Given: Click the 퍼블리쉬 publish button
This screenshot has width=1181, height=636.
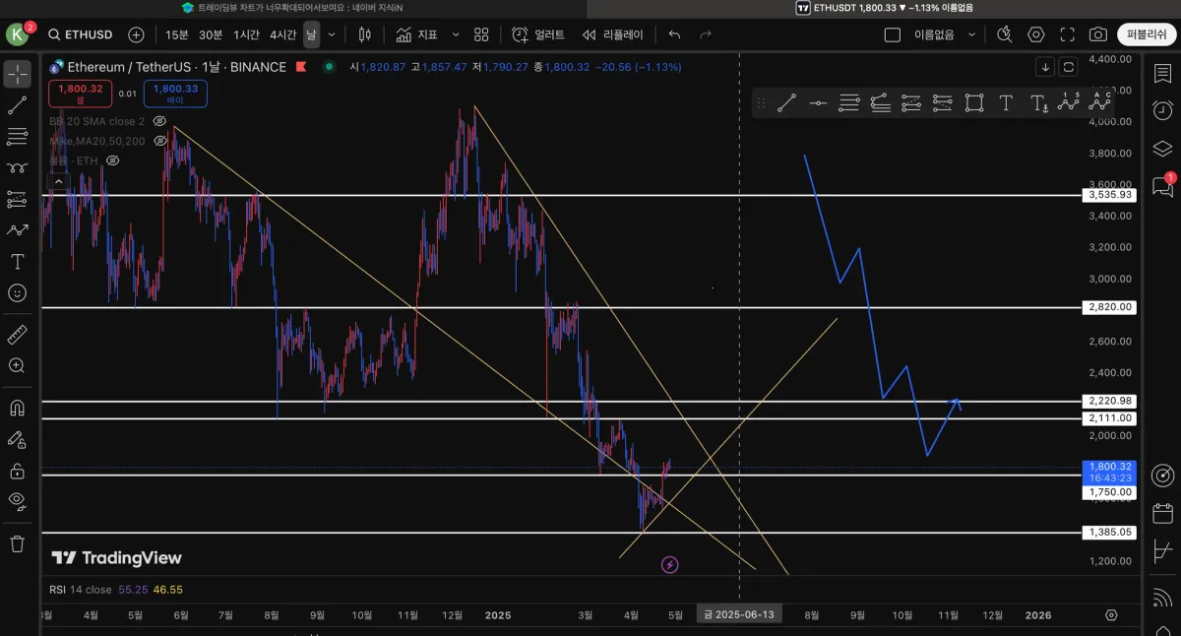Looking at the screenshot, I should (1147, 34).
